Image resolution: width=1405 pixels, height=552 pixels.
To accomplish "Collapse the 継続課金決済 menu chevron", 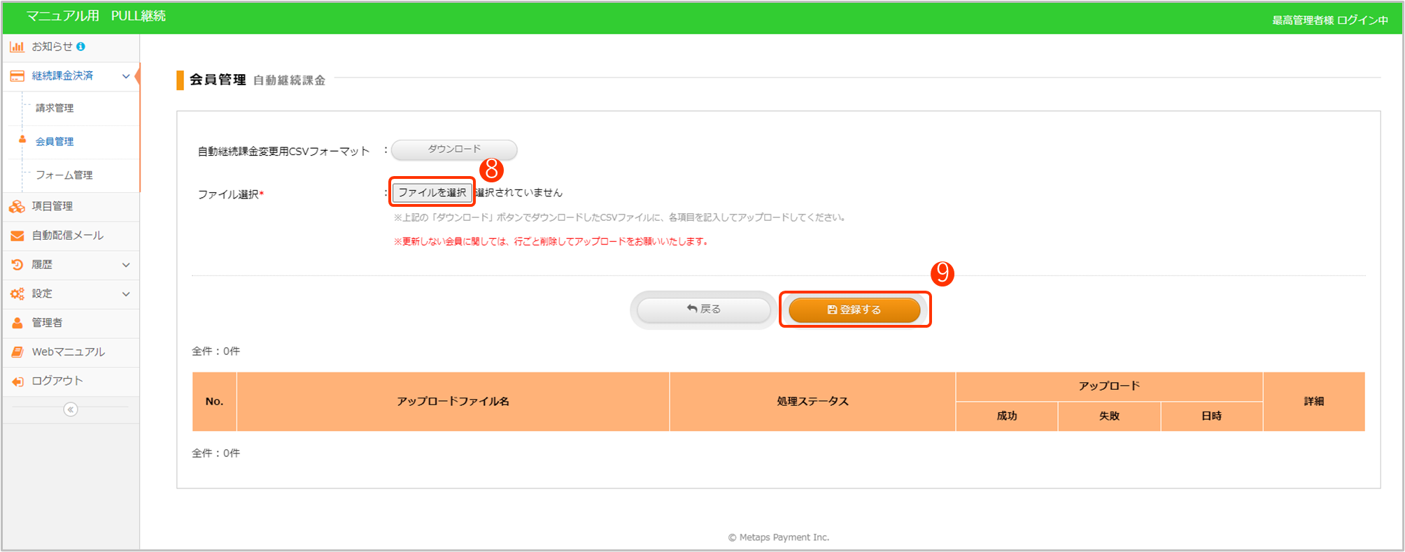I will tap(126, 76).
